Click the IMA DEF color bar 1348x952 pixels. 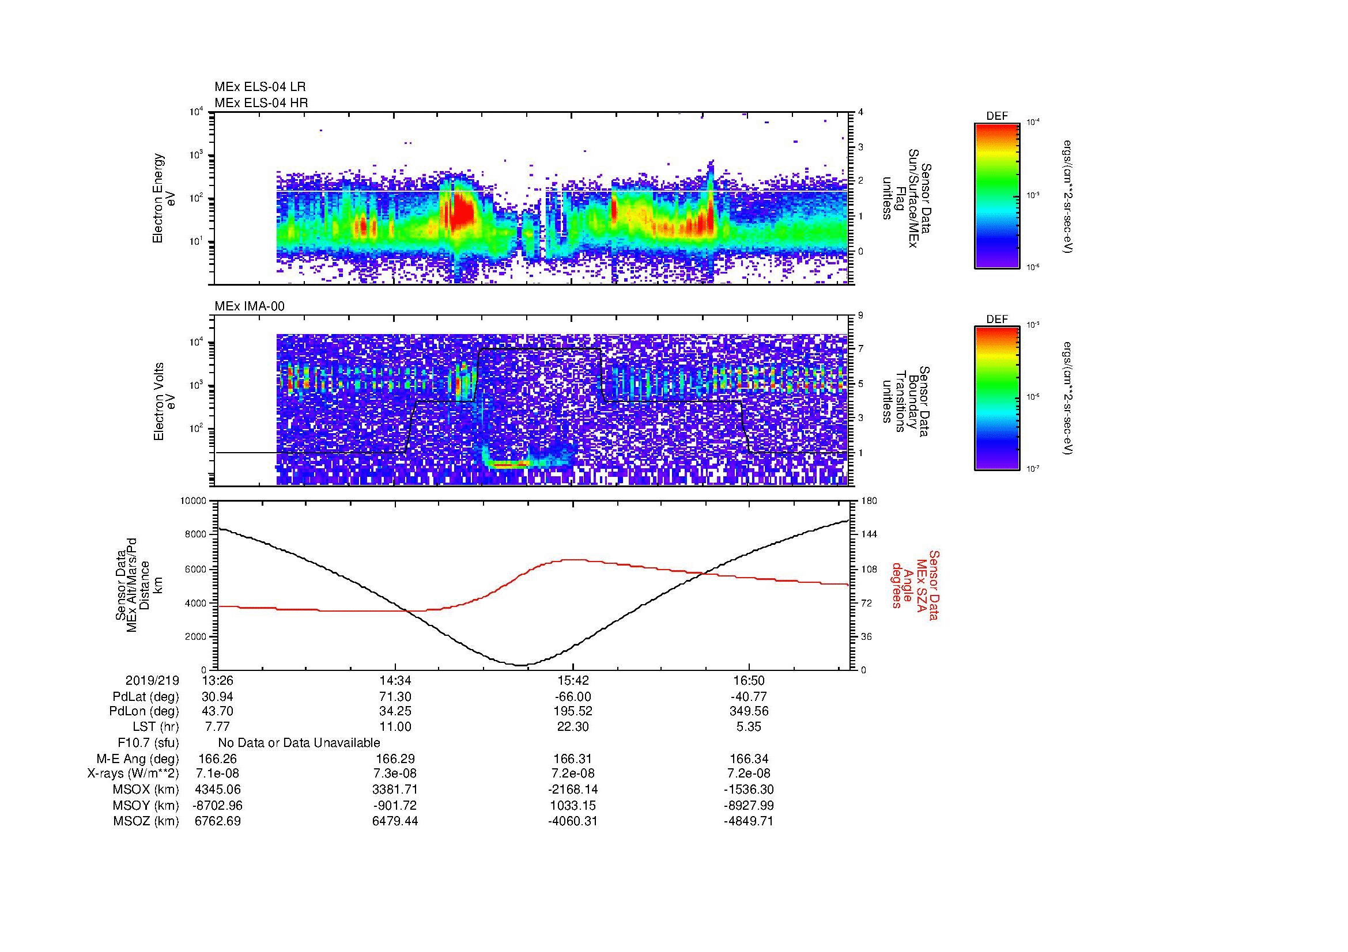point(997,399)
